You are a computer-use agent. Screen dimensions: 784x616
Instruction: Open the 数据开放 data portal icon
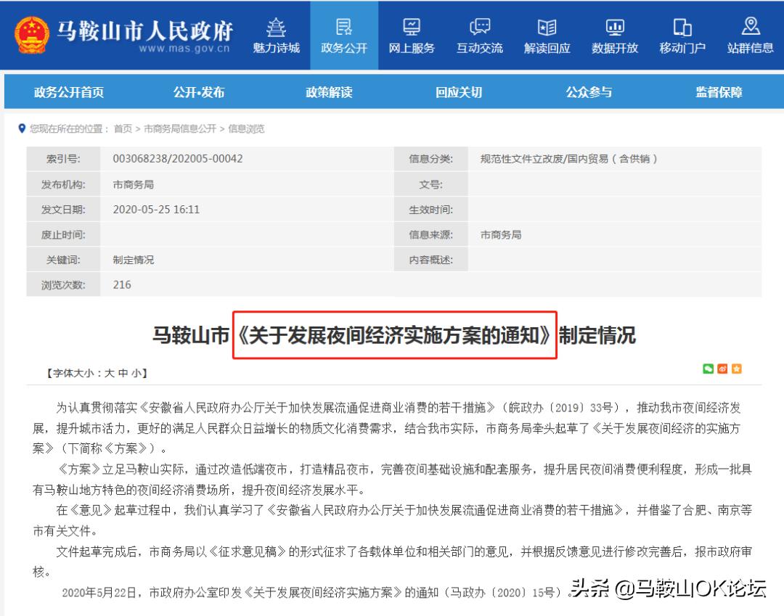coord(614,35)
